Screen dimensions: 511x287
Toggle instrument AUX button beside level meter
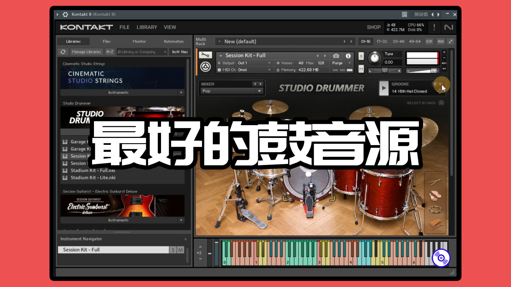pyautogui.click(x=444, y=63)
